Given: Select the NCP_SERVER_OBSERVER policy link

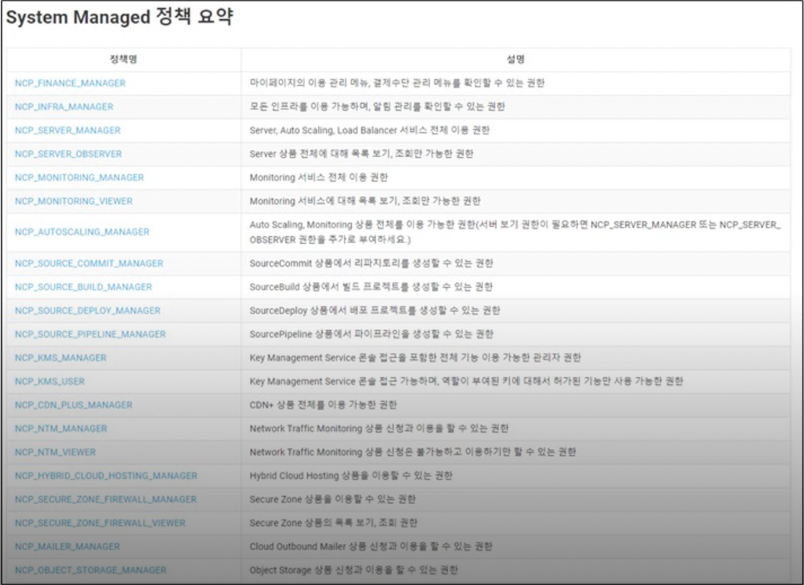Looking at the screenshot, I should coord(68,154).
